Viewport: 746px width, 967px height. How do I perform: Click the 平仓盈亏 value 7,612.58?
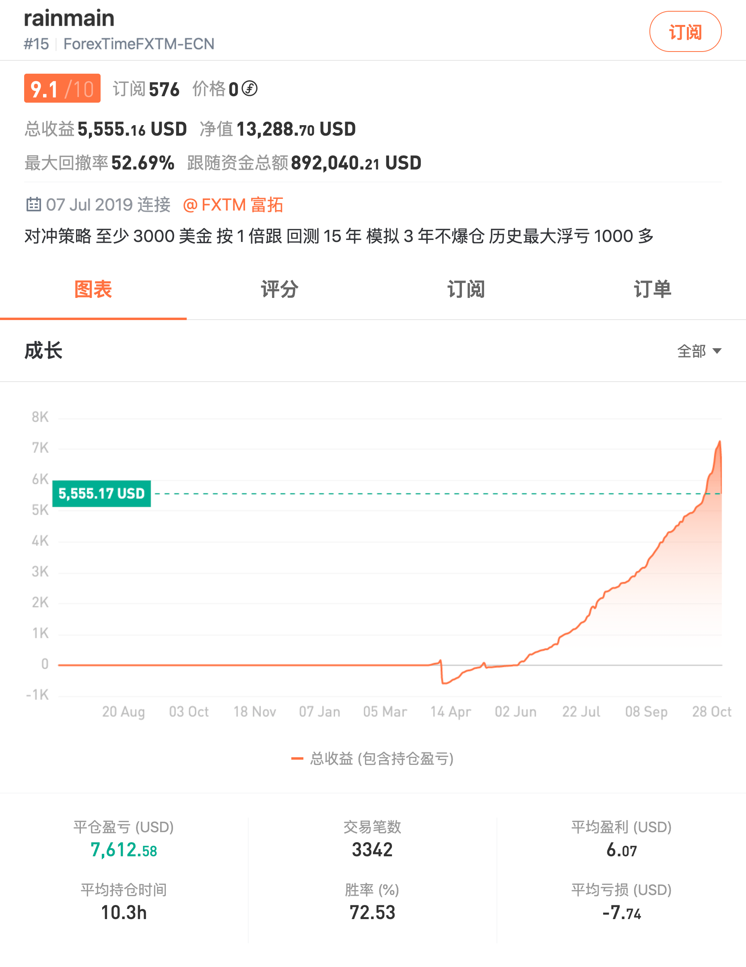point(124,850)
